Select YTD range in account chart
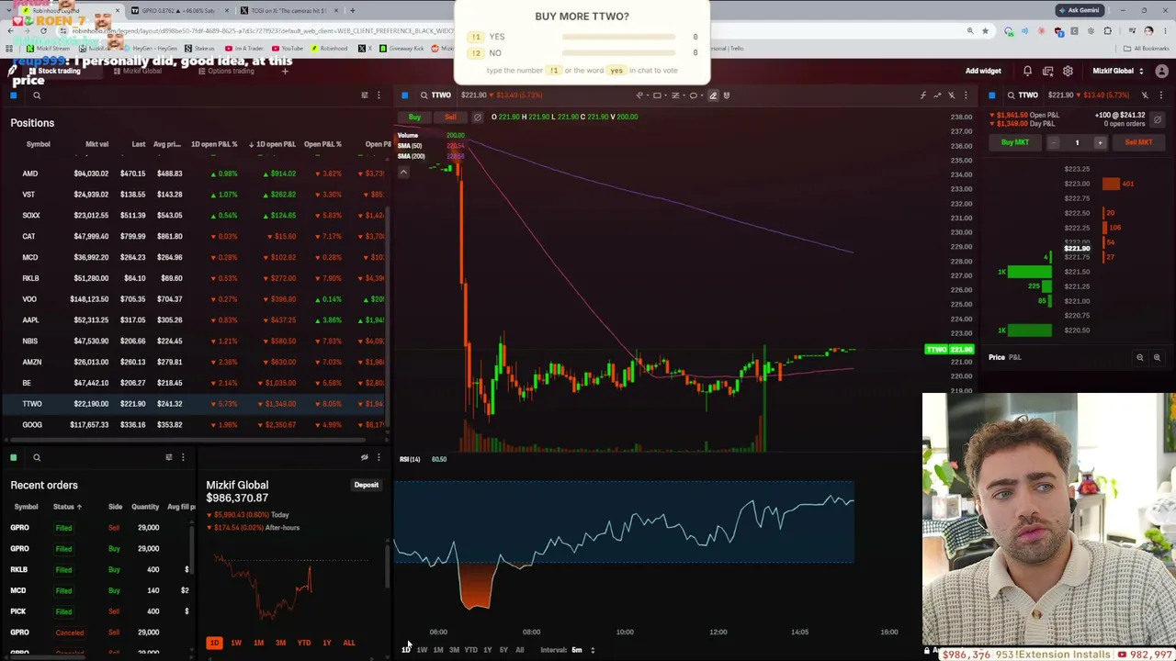 [304, 644]
